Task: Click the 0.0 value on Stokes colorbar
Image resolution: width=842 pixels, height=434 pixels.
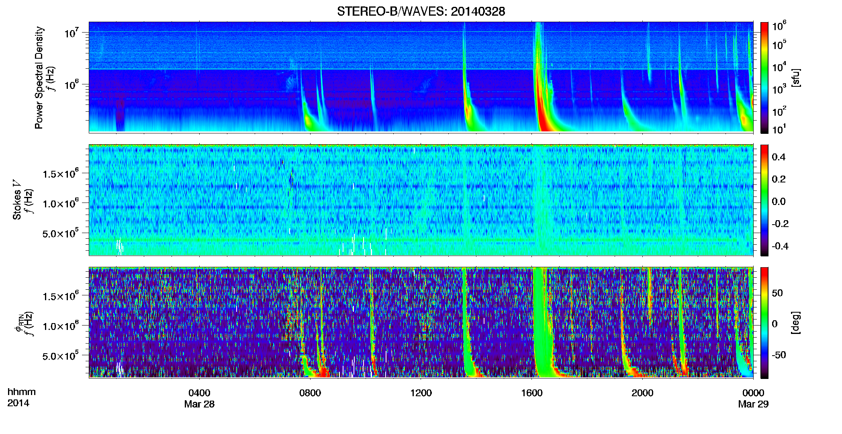Action: click(779, 201)
